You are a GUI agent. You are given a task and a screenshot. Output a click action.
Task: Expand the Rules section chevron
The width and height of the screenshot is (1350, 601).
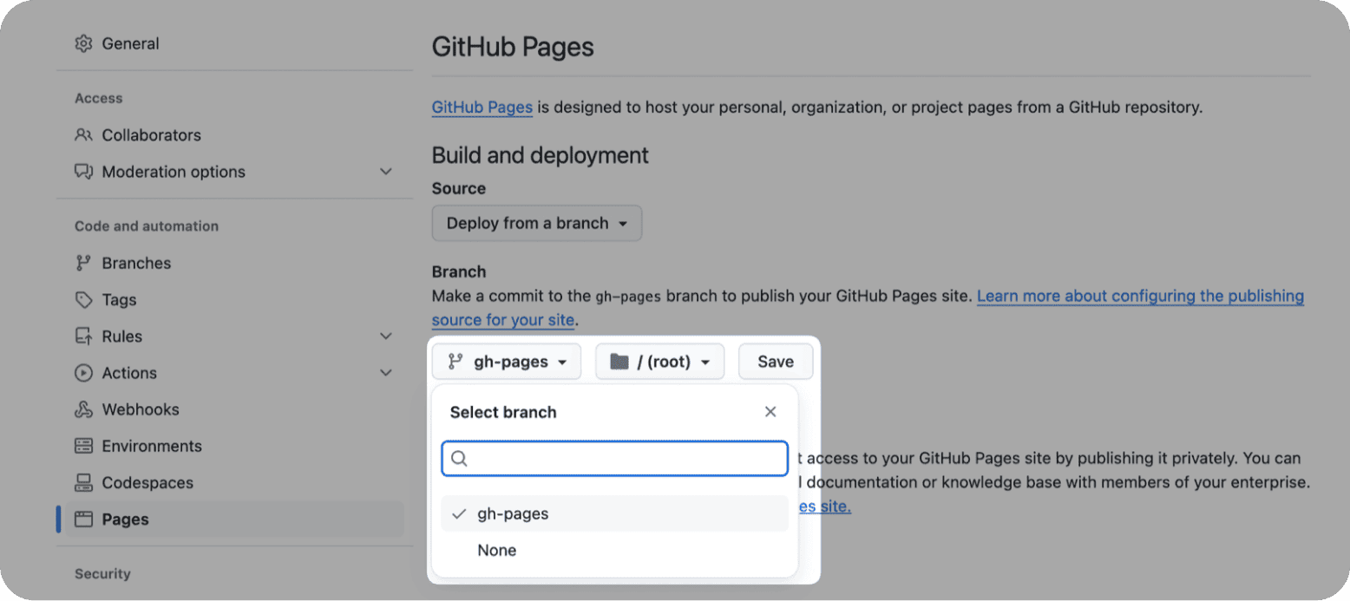pyautogui.click(x=386, y=336)
